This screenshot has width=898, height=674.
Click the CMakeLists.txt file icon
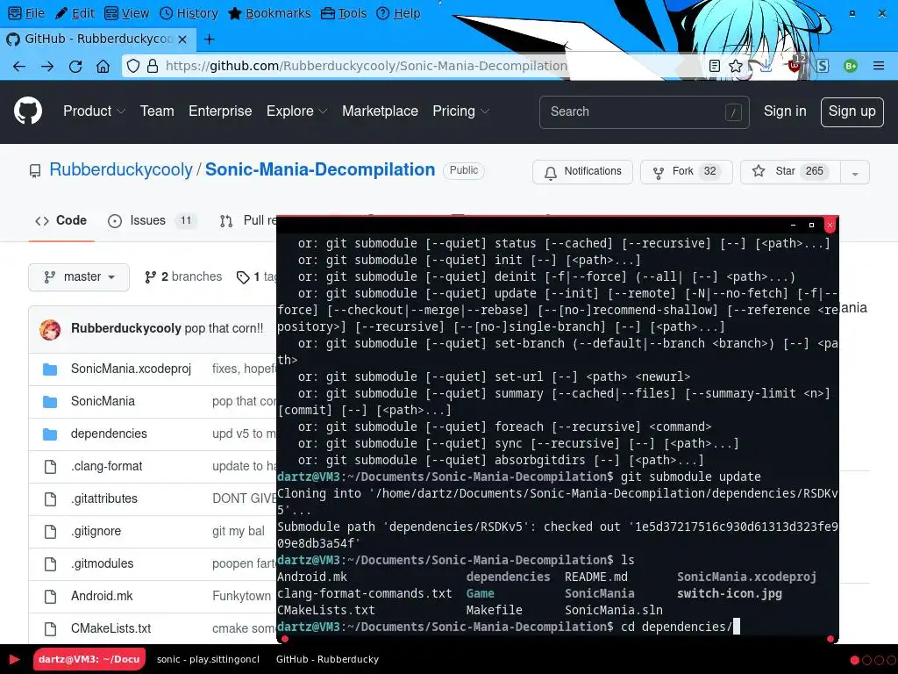click(x=50, y=628)
